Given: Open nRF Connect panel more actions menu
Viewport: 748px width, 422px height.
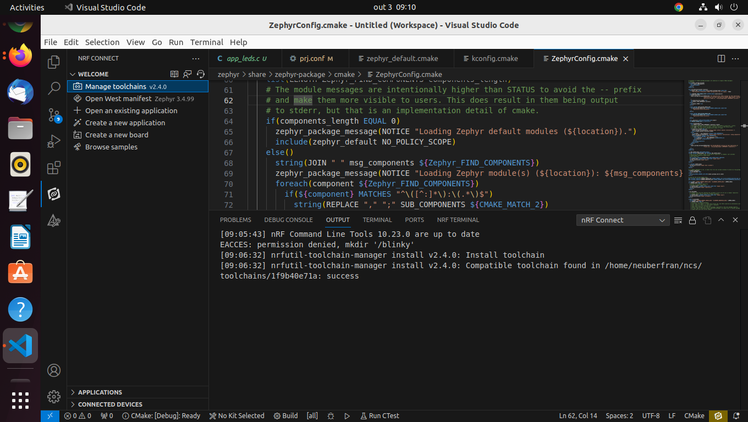Looking at the screenshot, I should pos(196,58).
